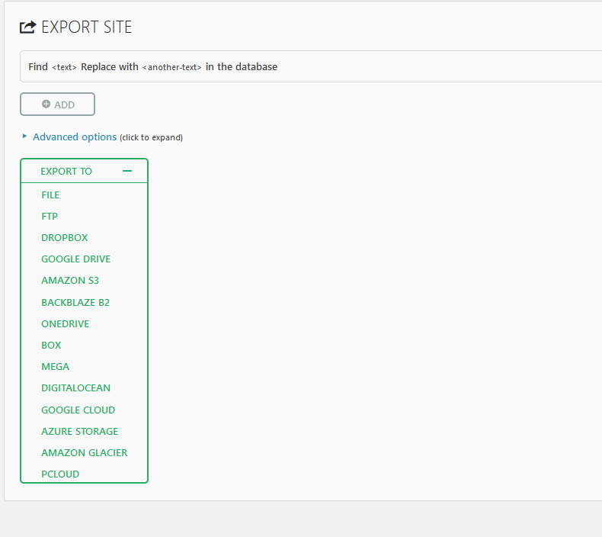Select File export option
602x537 pixels.
pos(50,195)
